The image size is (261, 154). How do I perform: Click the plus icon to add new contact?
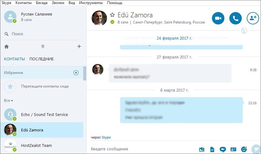click(79, 46)
